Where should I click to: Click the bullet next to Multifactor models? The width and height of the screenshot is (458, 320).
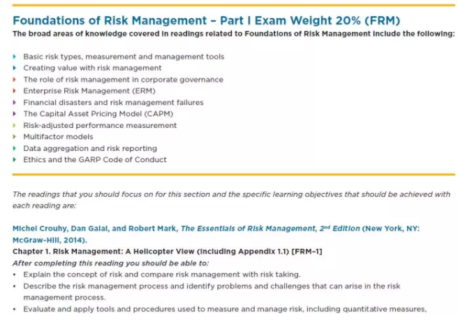[x=15, y=137]
